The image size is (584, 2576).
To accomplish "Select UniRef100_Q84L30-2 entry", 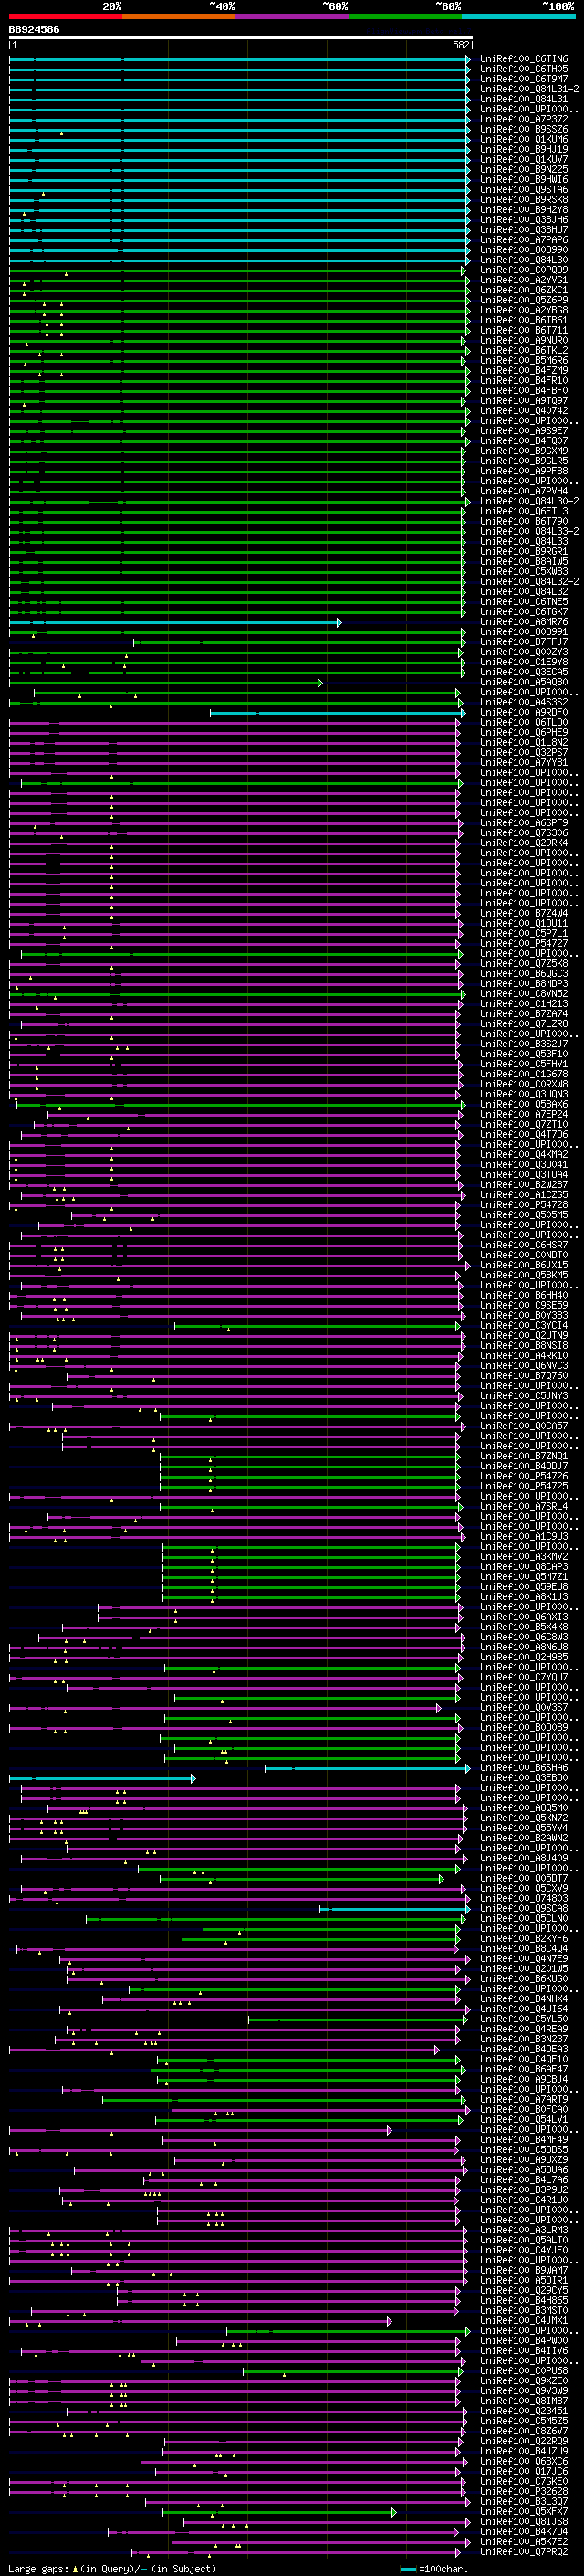I will click(x=529, y=501).
